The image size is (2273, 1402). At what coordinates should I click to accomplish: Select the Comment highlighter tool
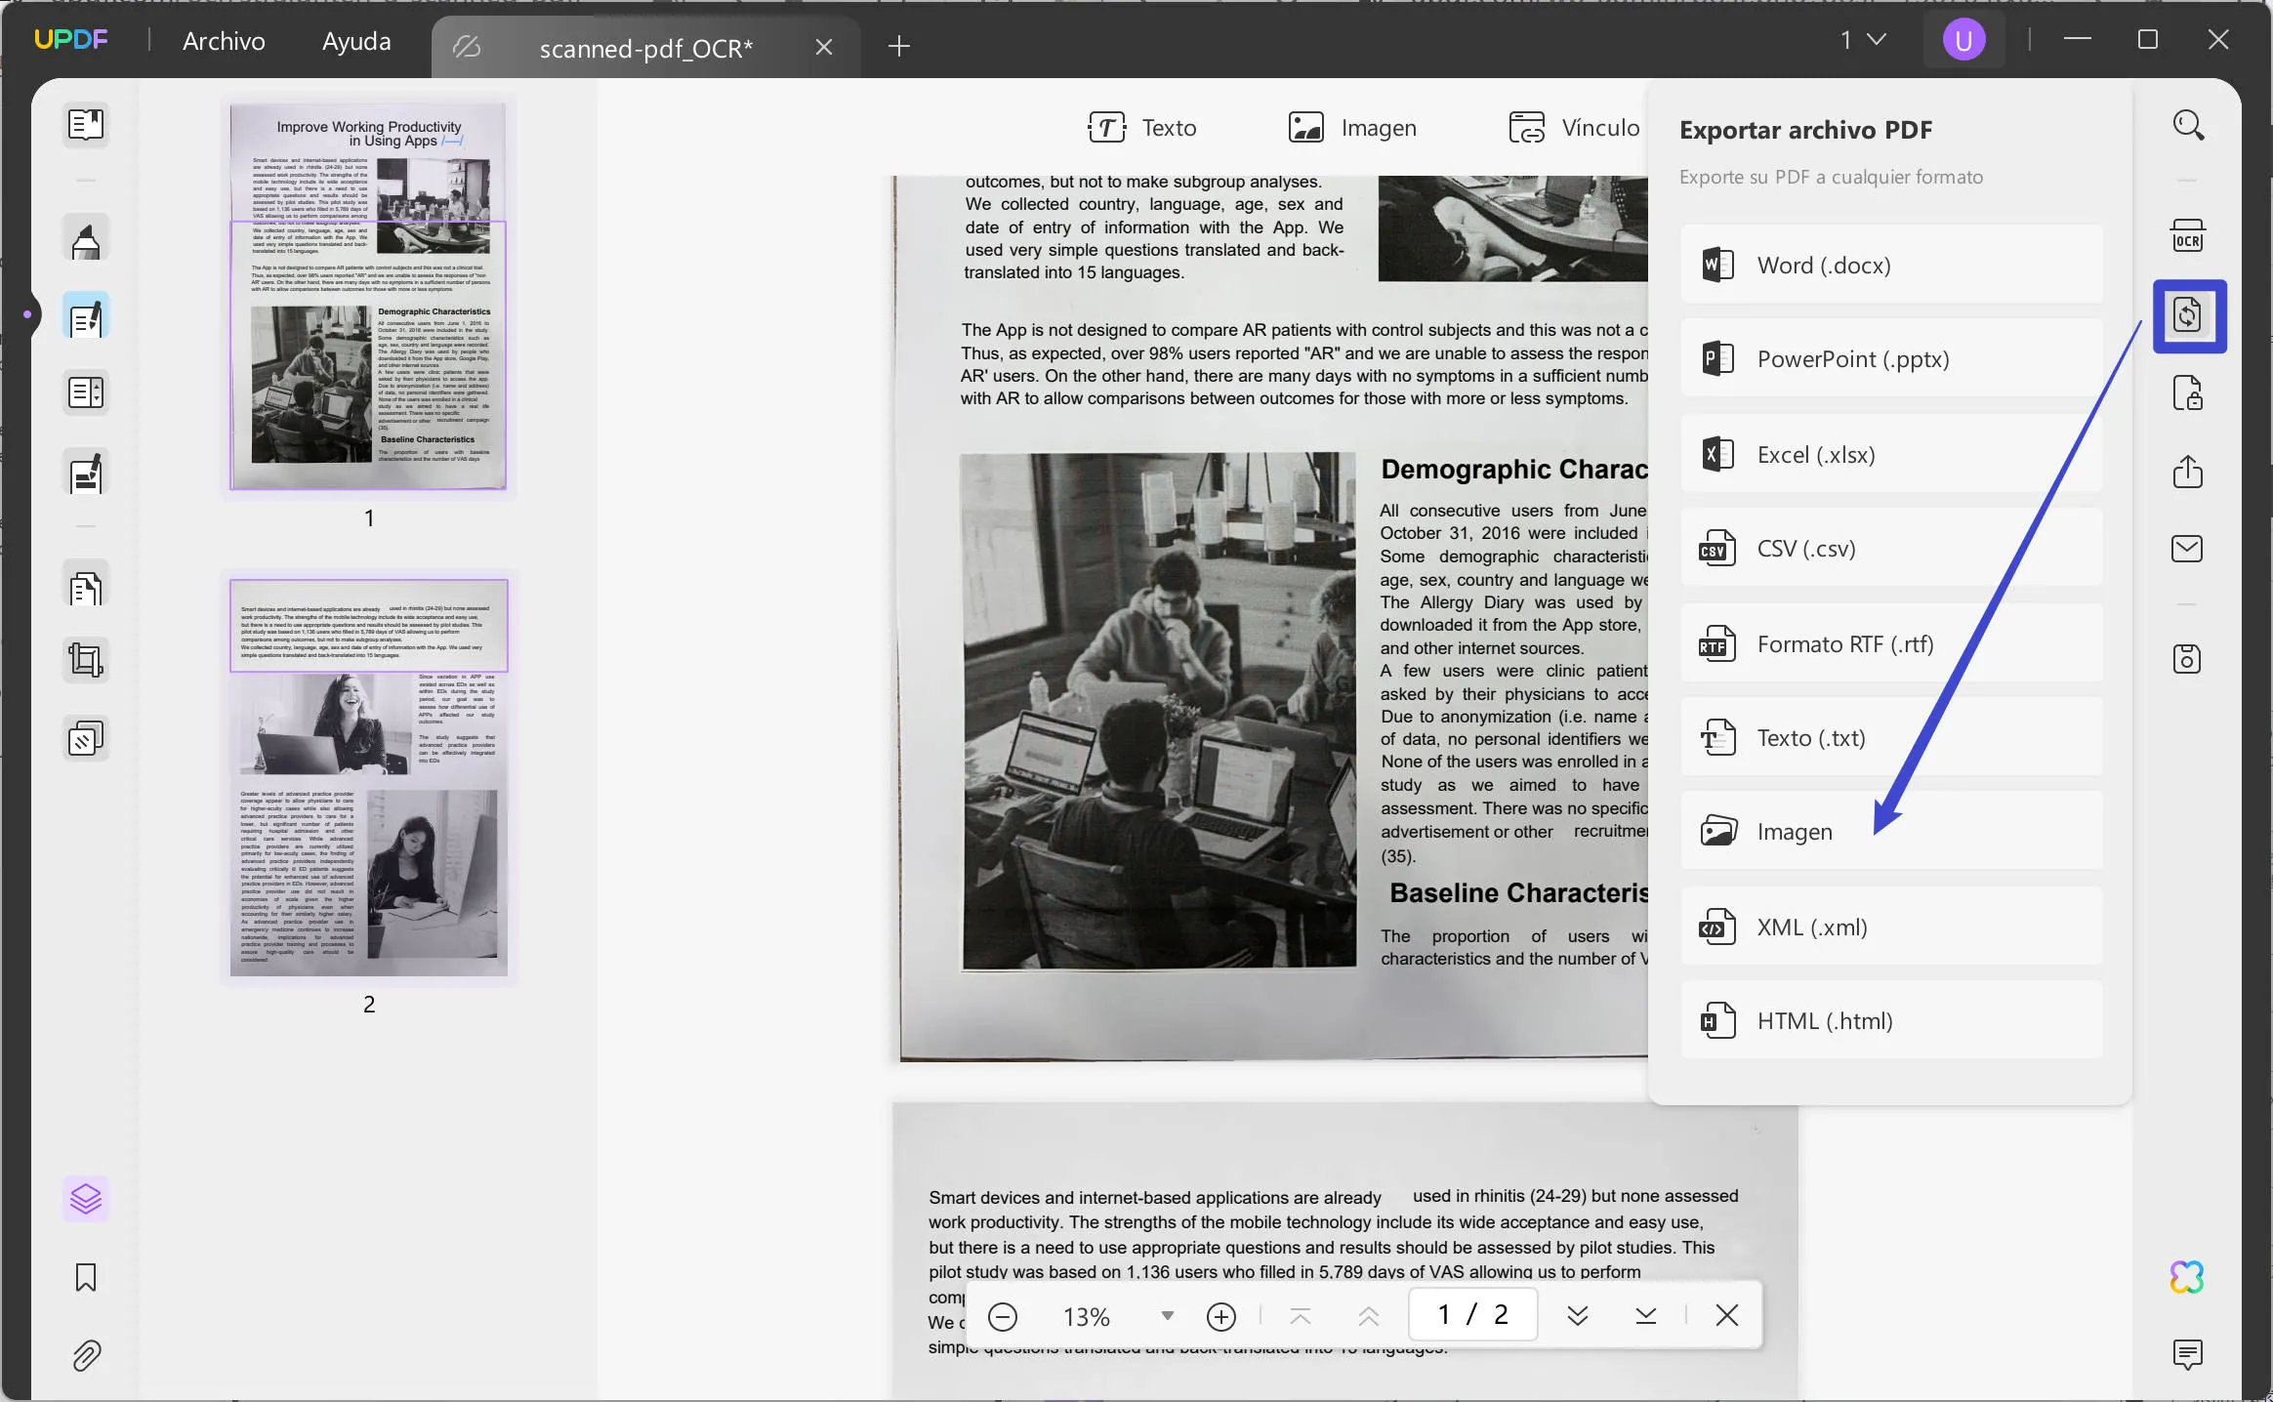click(86, 240)
